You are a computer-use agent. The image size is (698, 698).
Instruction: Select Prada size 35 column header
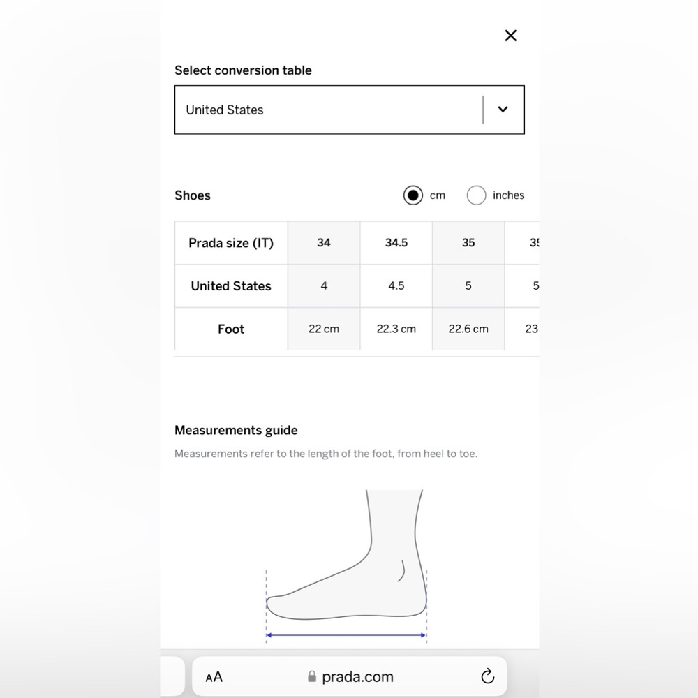468,243
